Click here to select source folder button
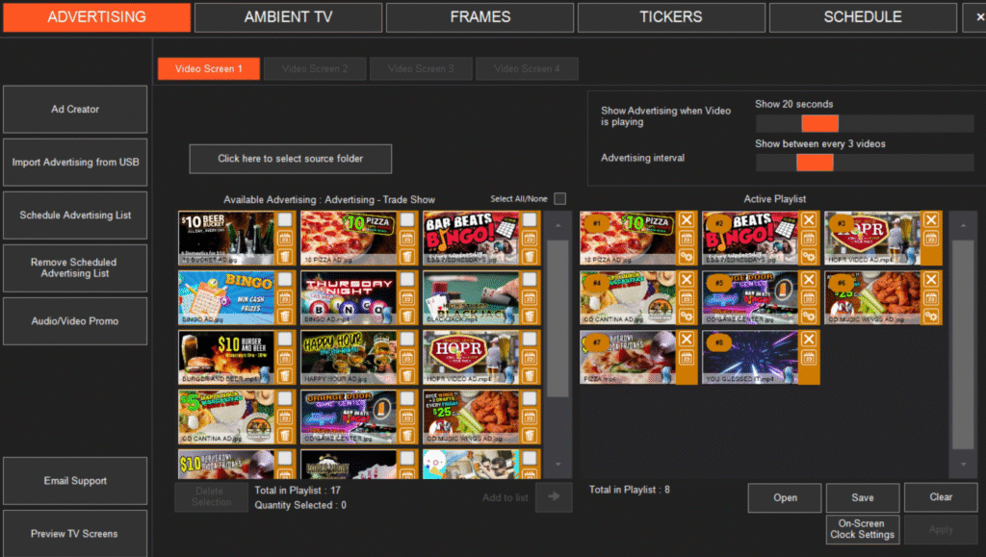Viewport: 986px width, 557px height. tap(290, 159)
